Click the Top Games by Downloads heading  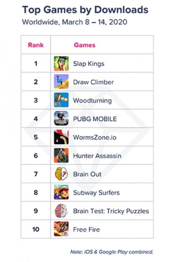[85, 10]
